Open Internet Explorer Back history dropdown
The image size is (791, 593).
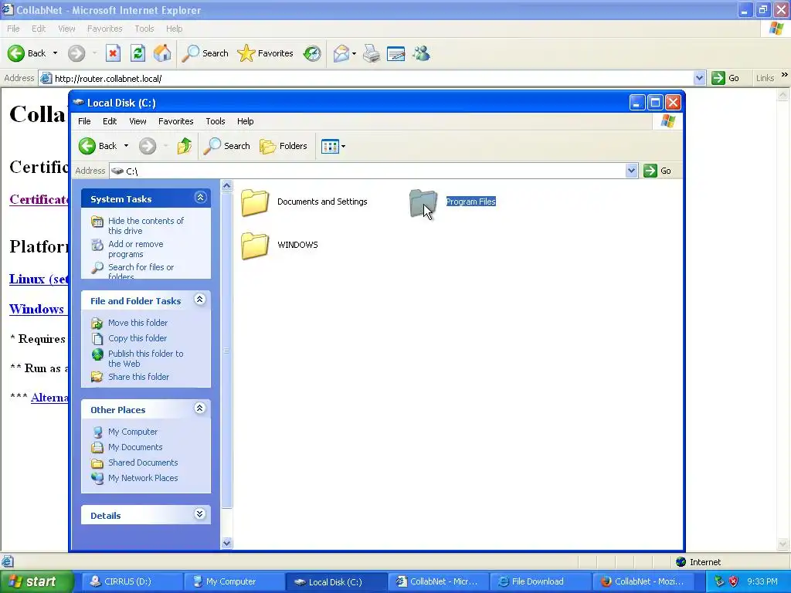[x=55, y=53]
